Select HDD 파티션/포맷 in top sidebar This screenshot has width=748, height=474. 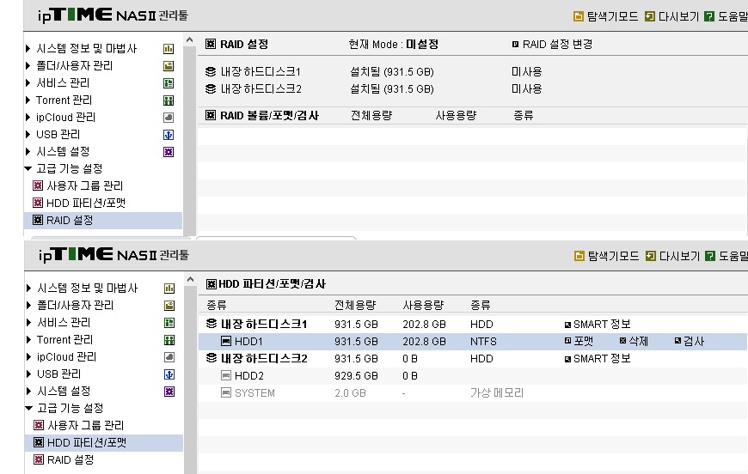[86, 203]
